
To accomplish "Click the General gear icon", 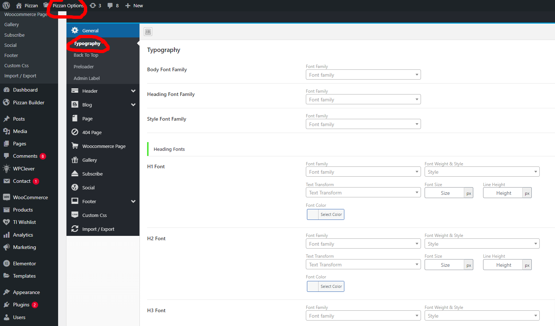I will pos(75,30).
